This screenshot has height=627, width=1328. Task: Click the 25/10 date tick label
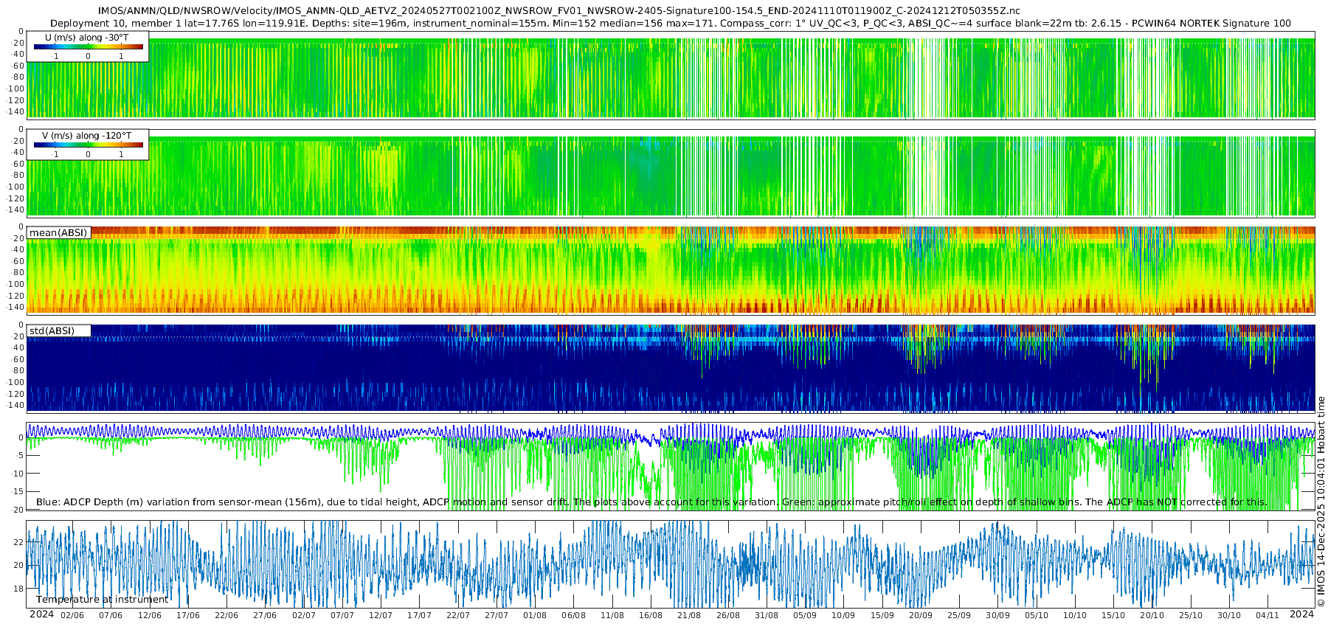point(1191,615)
